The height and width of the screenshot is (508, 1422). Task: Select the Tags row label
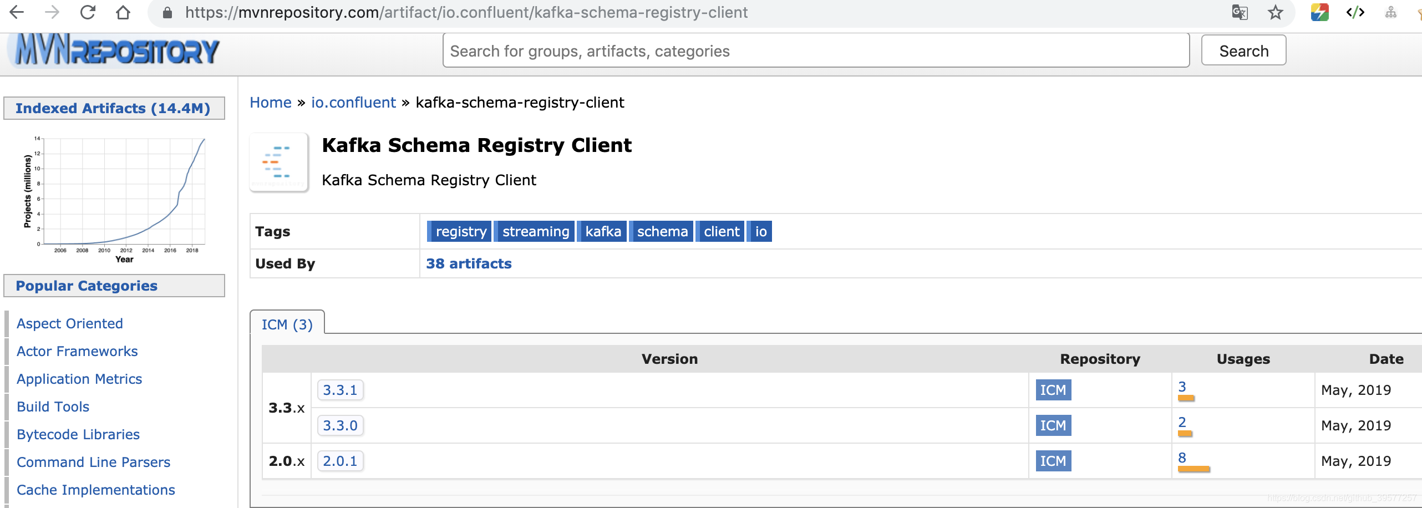click(272, 231)
